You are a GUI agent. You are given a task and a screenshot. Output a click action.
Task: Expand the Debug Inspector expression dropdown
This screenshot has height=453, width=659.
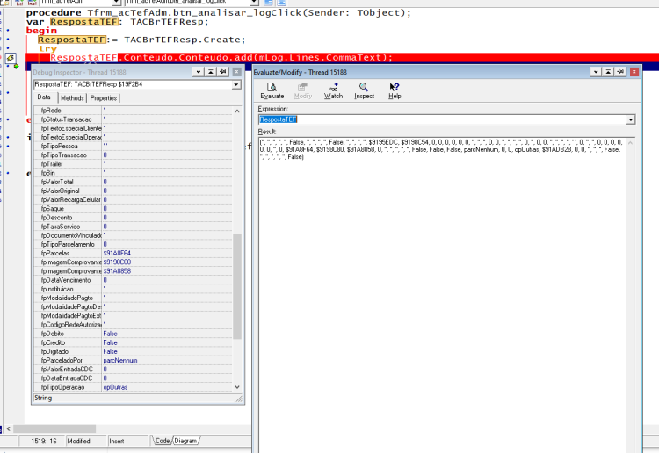[236, 85]
